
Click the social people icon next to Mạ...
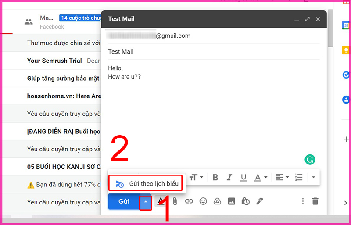(29, 22)
